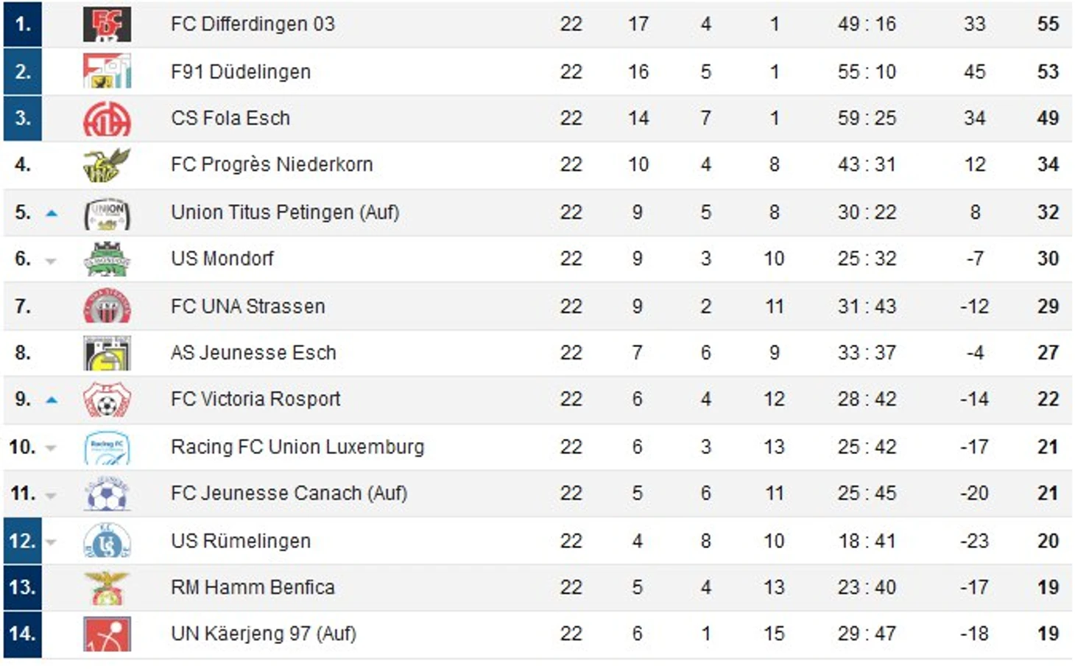Click the US Mondorf green crest
Image resolution: width=1075 pixels, height=669 pixels.
107,259
